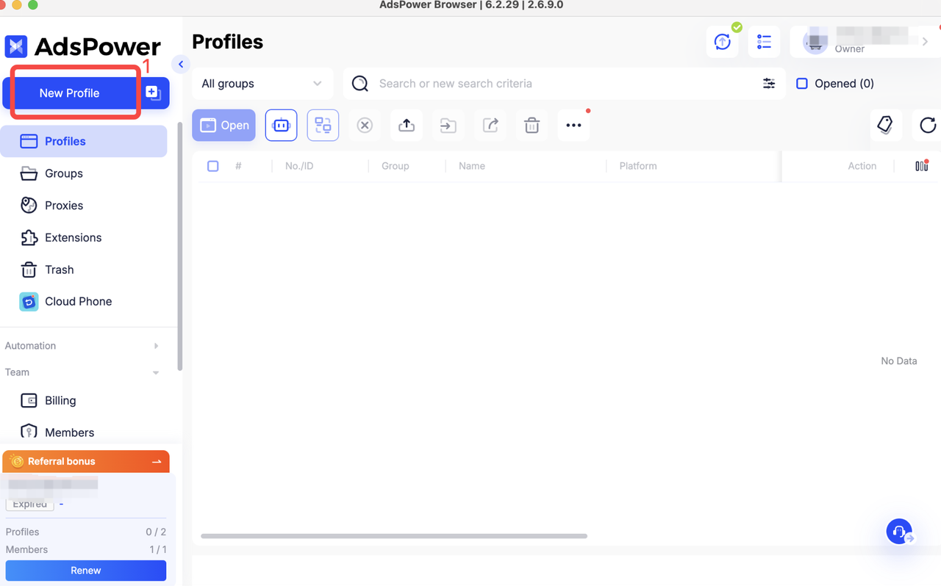Click the window synchronizer icon
Image resolution: width=941 pixels, height=586 pixels.
(x=323, y=126)
